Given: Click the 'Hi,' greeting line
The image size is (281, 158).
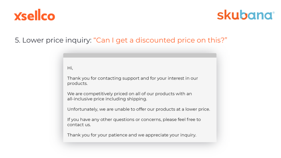Looking at the screenshot, I should (70, 68).
